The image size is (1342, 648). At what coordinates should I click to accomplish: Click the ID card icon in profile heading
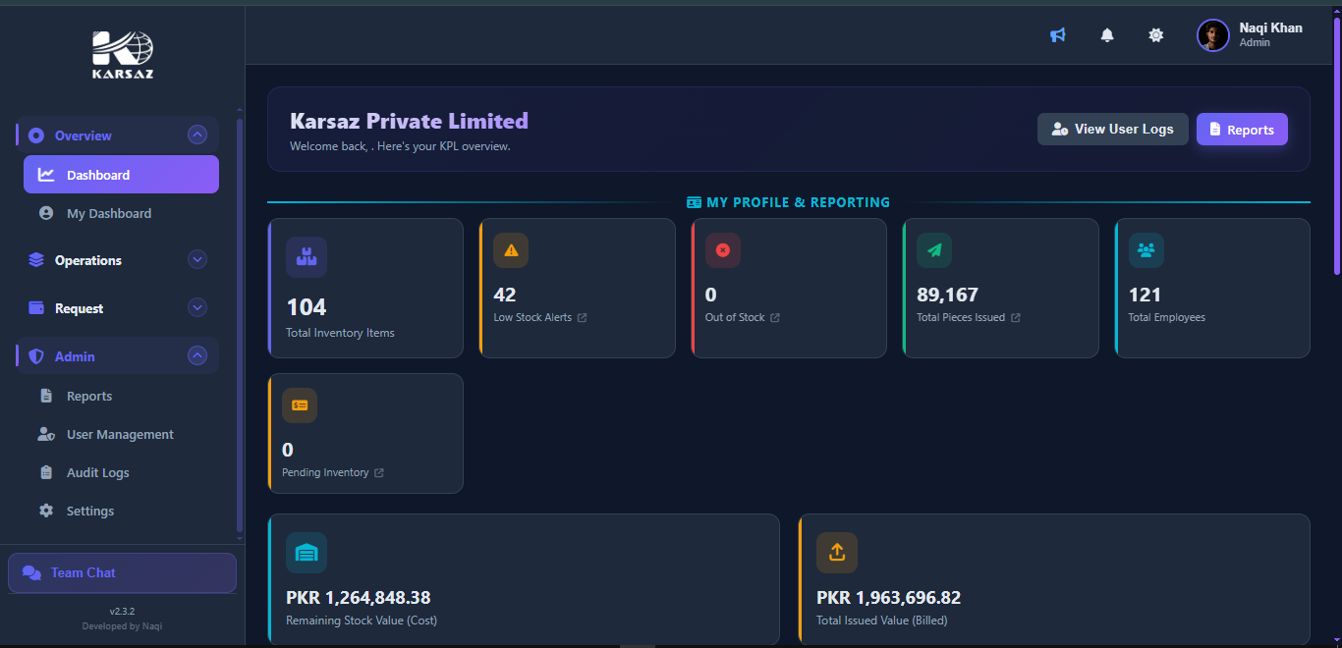(695, 202)
